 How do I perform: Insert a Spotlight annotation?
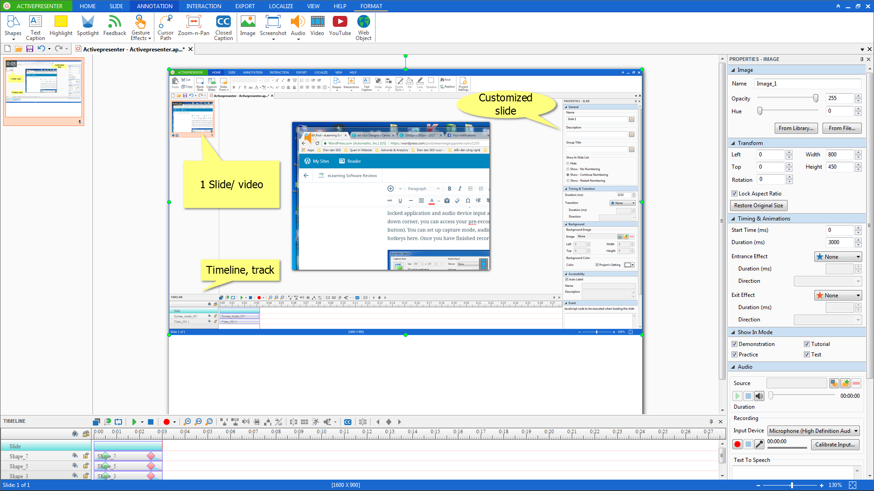(x=87, y=25)
